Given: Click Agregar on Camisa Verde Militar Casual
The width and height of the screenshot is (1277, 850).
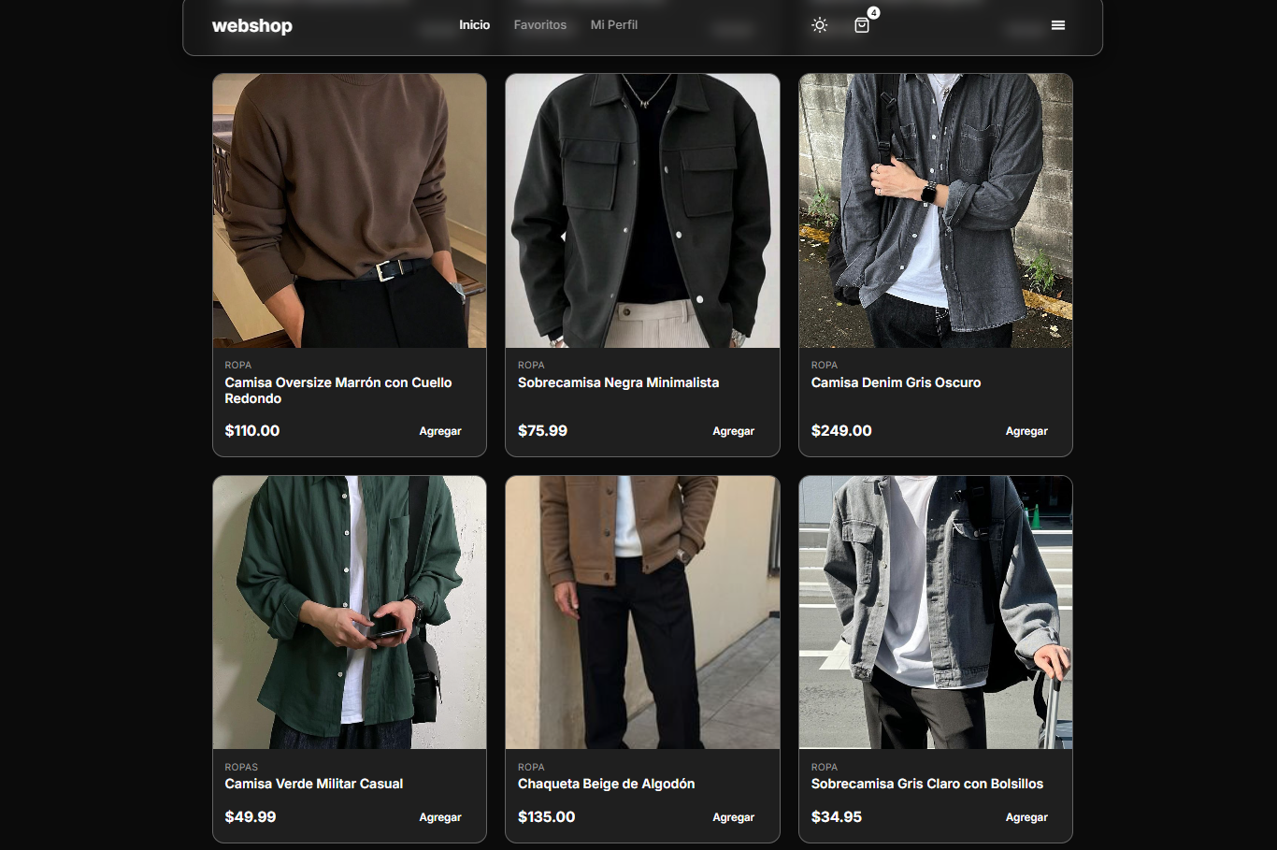Looking at the screenshot, I should pos(440,817).
